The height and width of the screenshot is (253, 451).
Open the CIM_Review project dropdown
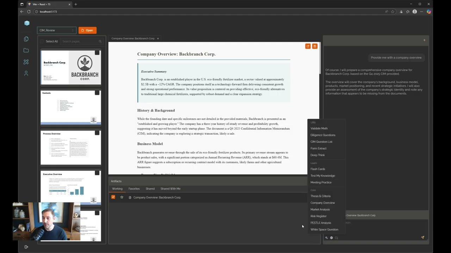pos(57,30)
